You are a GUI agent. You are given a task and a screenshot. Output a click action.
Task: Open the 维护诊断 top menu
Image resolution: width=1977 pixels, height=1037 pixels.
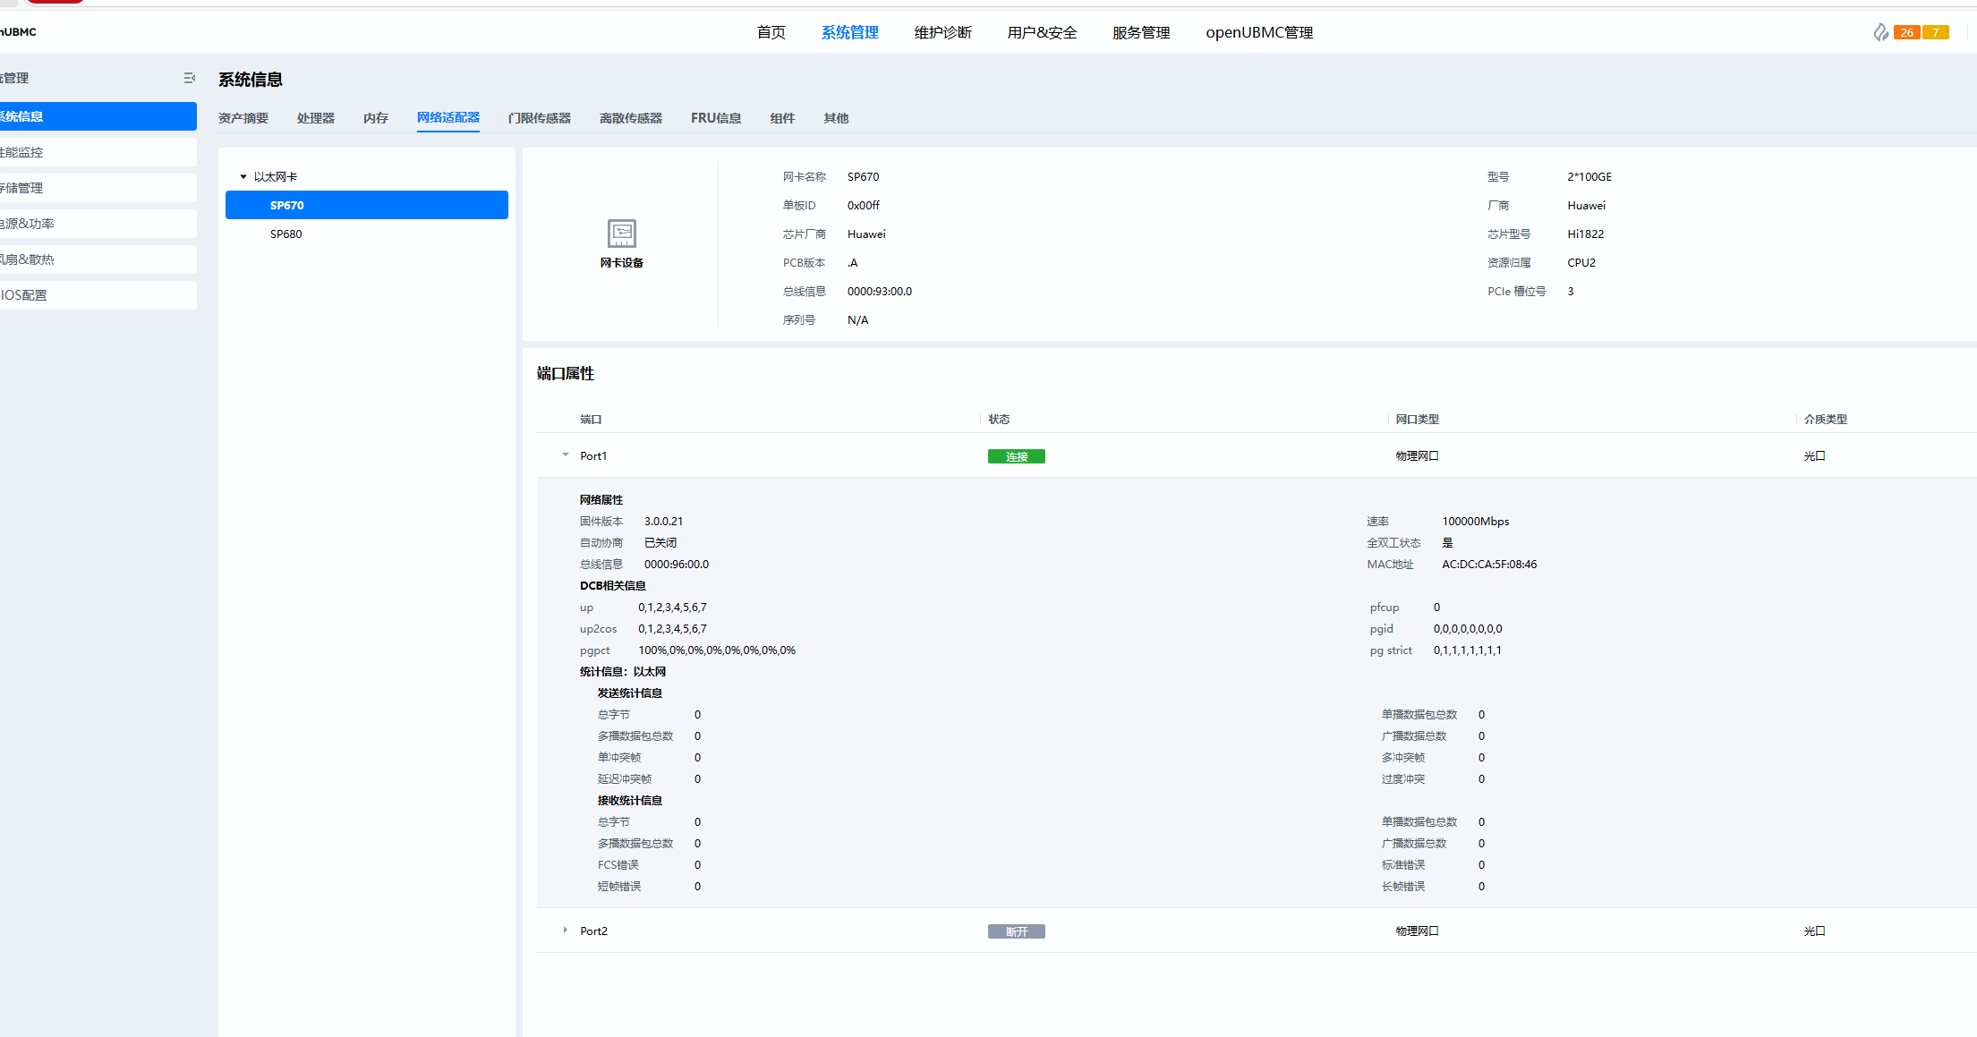[x=942, y=33]
